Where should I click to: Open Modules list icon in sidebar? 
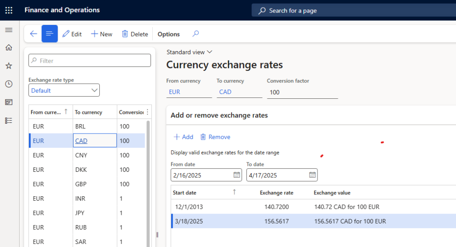pyautogui.click(x=9, y=121)
